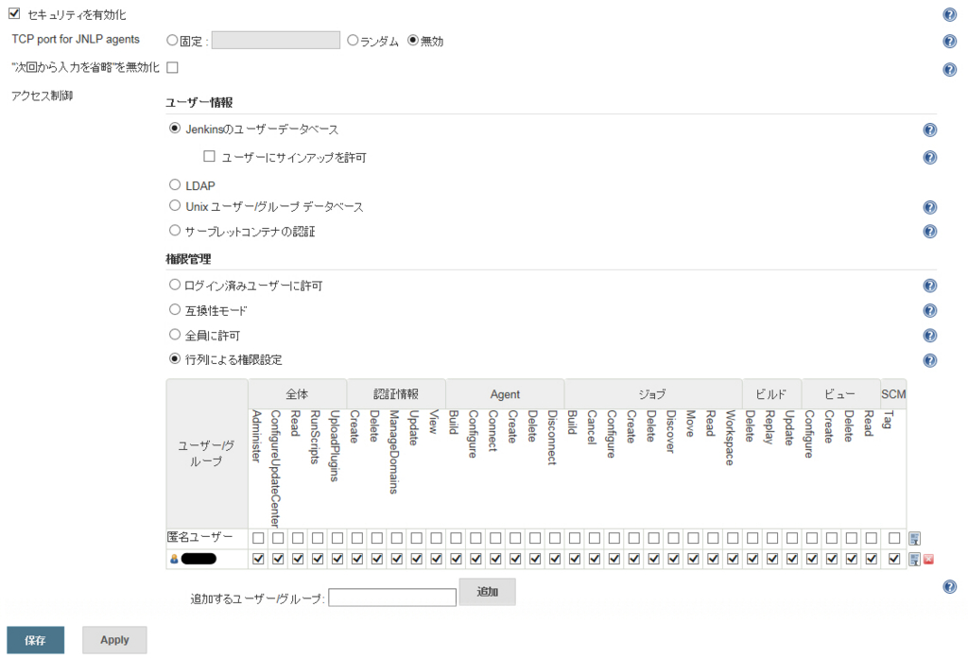Open help for ログイン済みユーザーに許可
Screen dimensions: 968x659
[930, 286]
